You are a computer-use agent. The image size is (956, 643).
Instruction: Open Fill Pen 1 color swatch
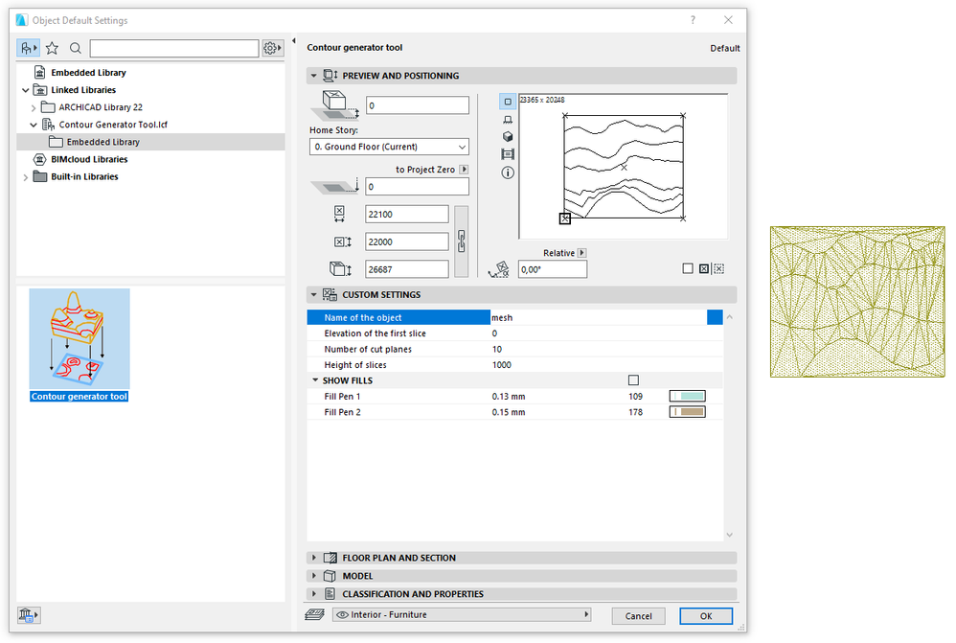pyautogui.click(x=687, y=396)
